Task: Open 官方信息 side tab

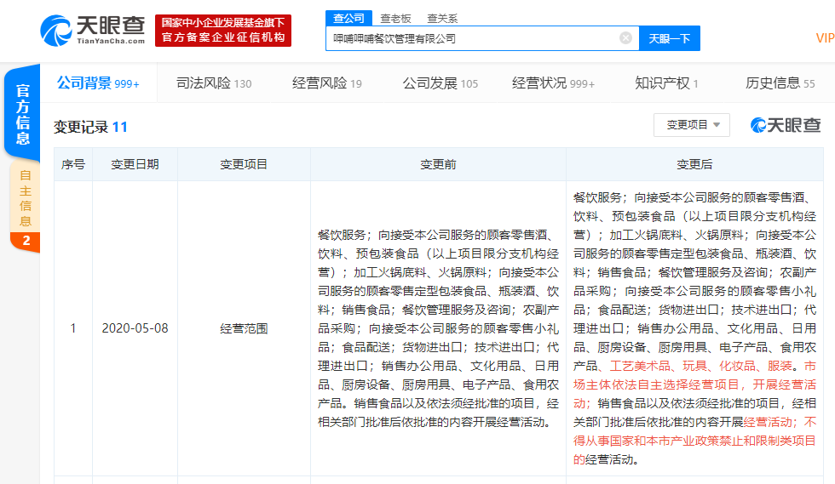Action: click(x=22, y=113)
